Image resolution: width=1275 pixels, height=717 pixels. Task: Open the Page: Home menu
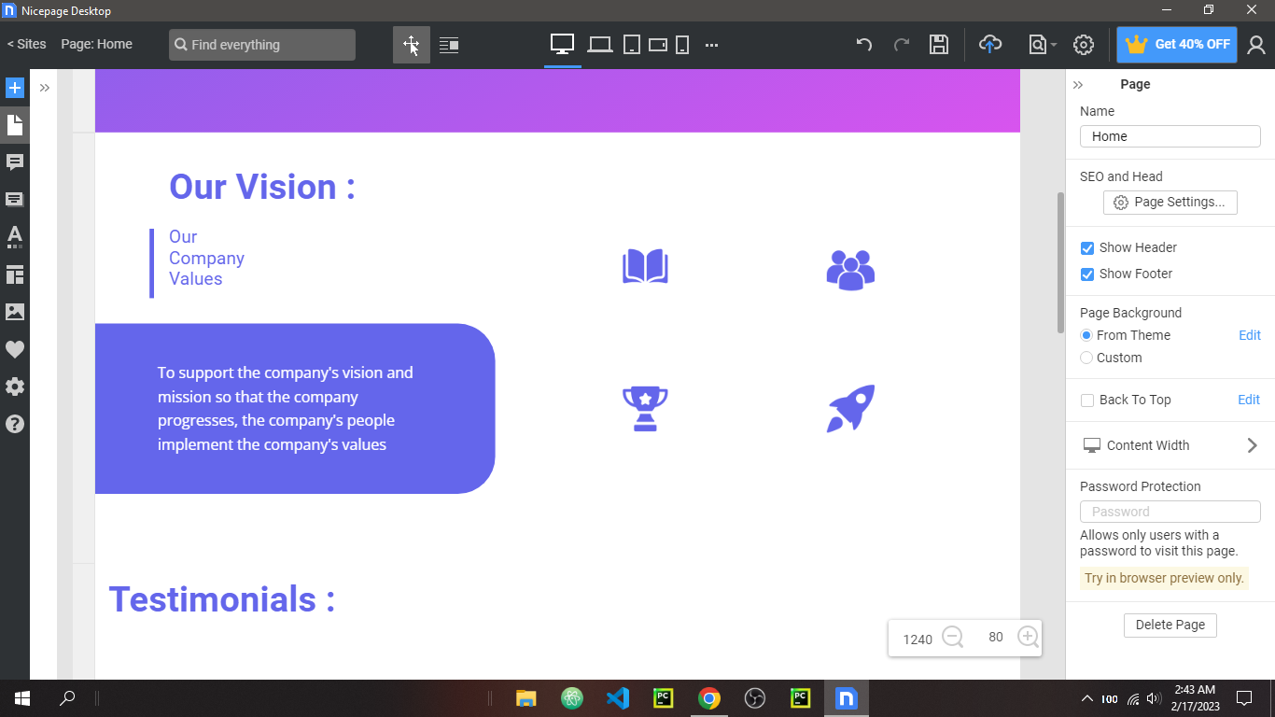click(x=97, y=43)
